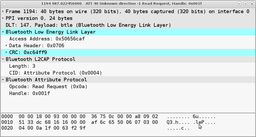
Task: Expand the CRC 0xc64ff9 field
Action: [x=6, y=52]
